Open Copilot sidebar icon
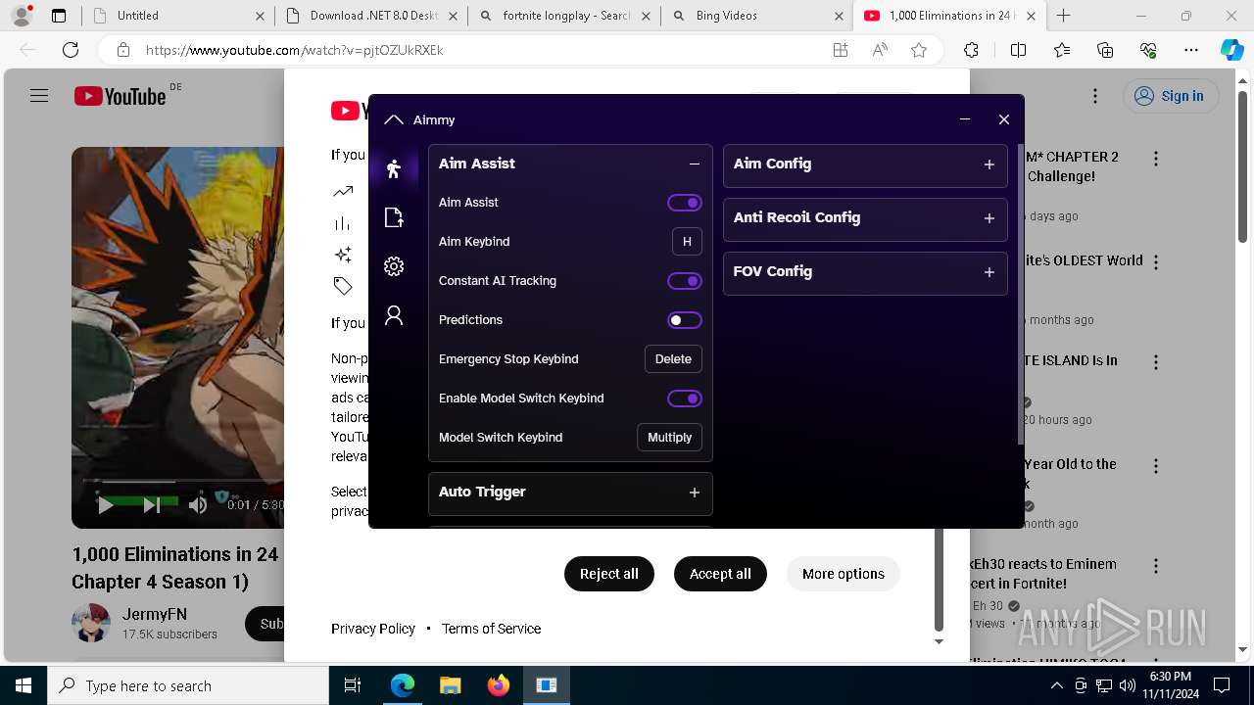This screenshot has height=705, width=1254. click(x=1231, y=50)
